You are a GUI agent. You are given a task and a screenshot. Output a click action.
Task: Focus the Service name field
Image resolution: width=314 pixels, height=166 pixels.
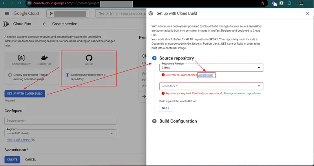(x=60, y=121)
